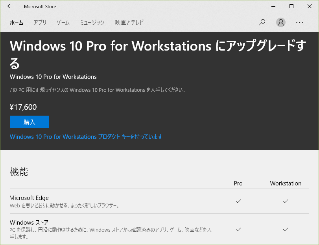Click the Microsoft Store window title
Screen dimensions: 319x245
(40, 7)
